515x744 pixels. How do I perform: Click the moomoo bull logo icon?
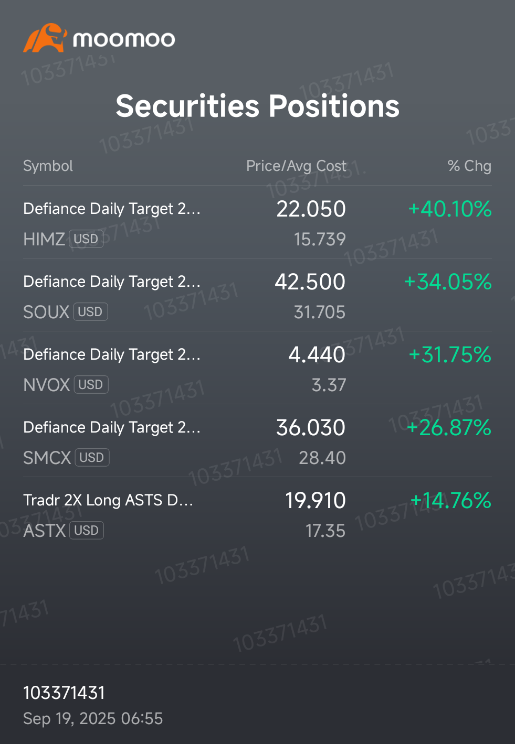point(45,38)
